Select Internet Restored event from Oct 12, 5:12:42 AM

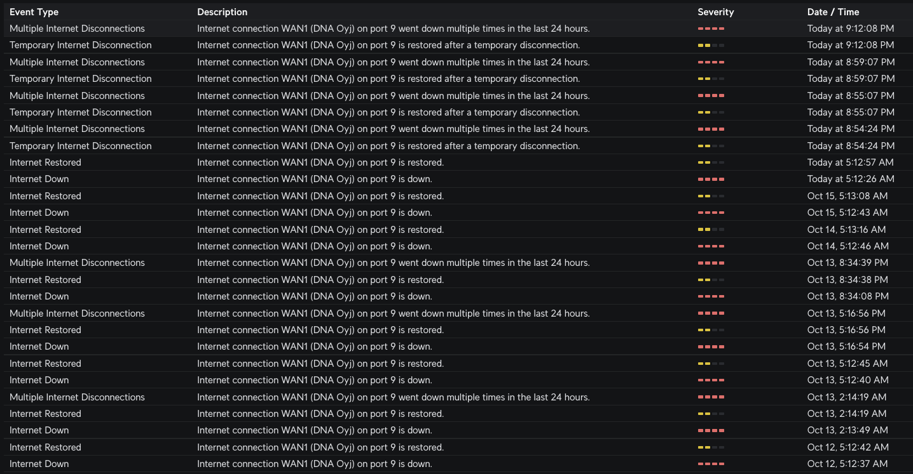(x=45, y=447)
